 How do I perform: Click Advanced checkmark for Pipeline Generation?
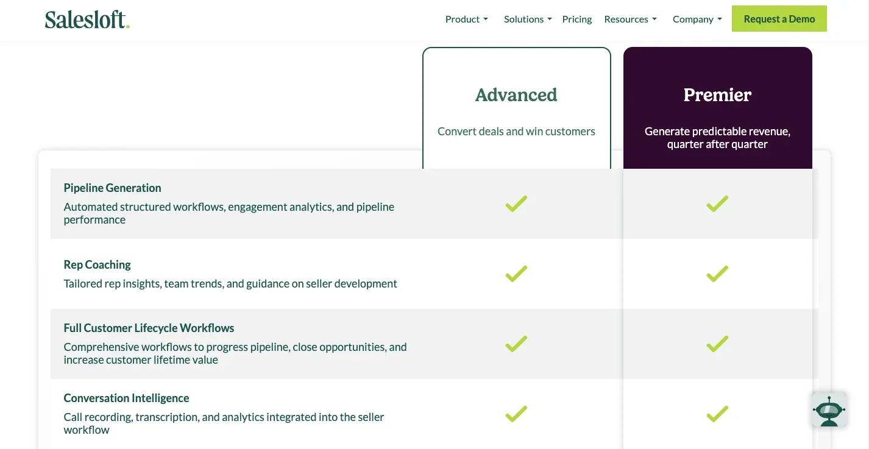click(516, 203)
